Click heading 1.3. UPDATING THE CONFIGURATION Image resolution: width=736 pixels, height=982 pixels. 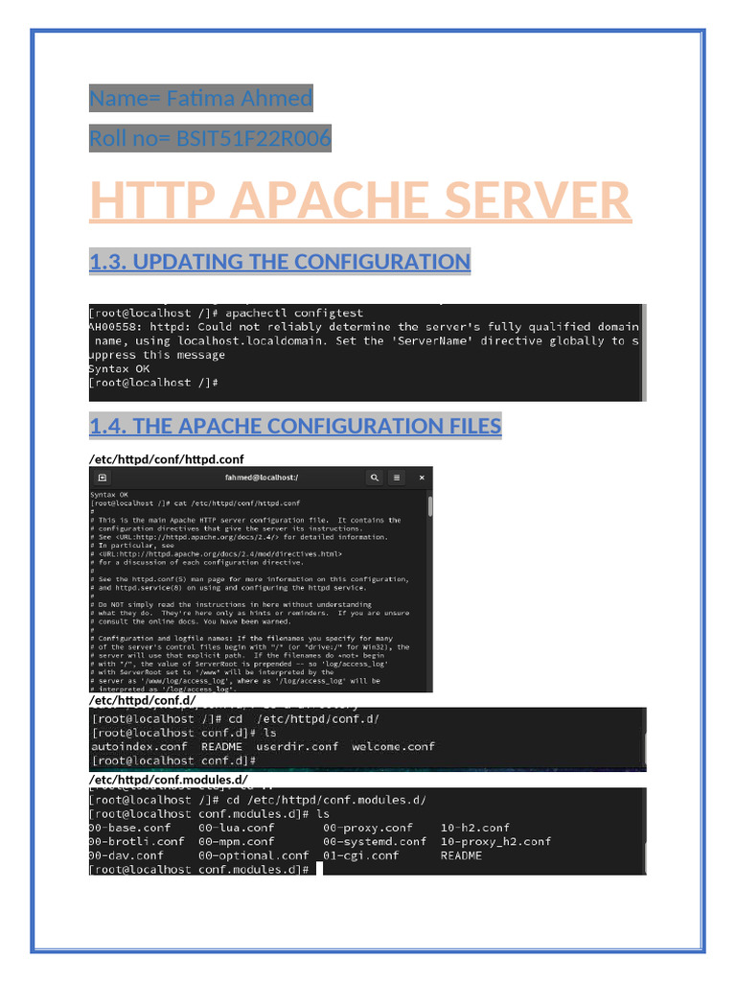point(280,262)
